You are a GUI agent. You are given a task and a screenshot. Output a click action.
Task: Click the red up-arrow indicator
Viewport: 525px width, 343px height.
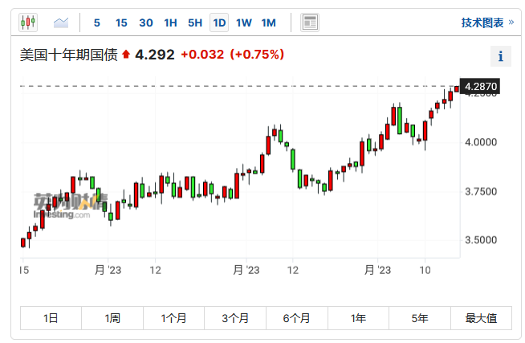[126, 54]
